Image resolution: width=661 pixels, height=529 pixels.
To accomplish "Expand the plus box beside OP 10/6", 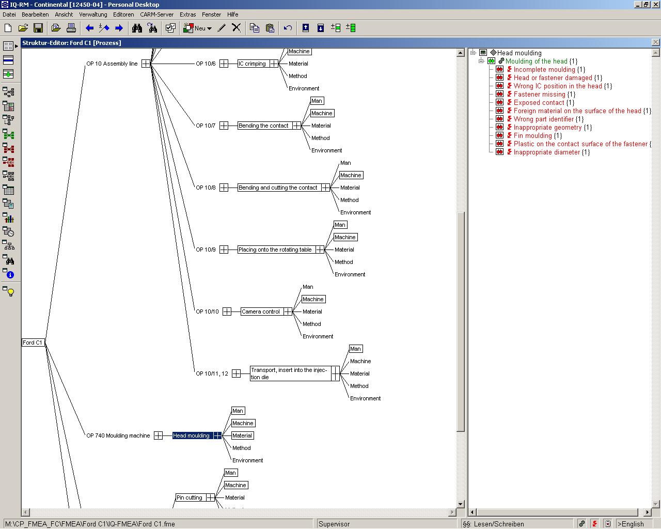I will pos(224,64).
